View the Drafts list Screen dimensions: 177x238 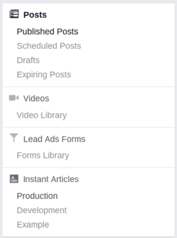click(28, 60)
